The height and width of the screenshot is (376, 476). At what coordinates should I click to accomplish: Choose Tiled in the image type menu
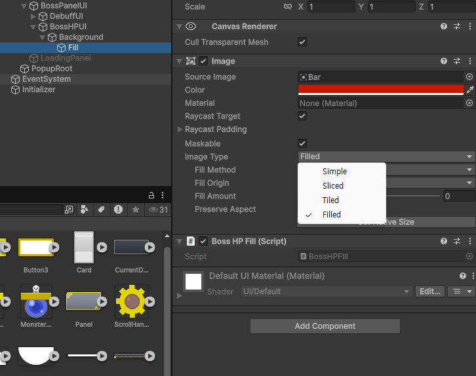click(x=330, y=200)
